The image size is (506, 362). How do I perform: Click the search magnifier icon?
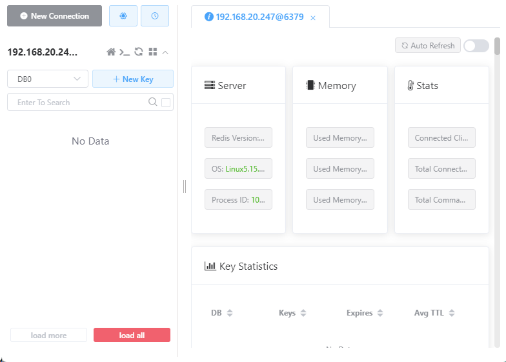click(152, 102)
